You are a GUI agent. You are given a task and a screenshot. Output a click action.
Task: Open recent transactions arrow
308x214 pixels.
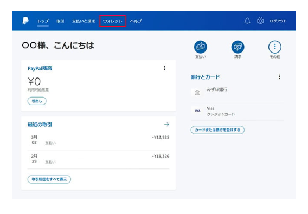[166, 124]
